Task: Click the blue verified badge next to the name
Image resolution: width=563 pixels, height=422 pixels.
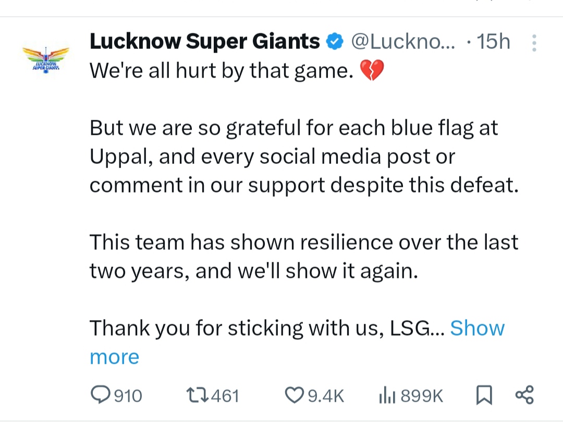Action: (x=335, y=41)
